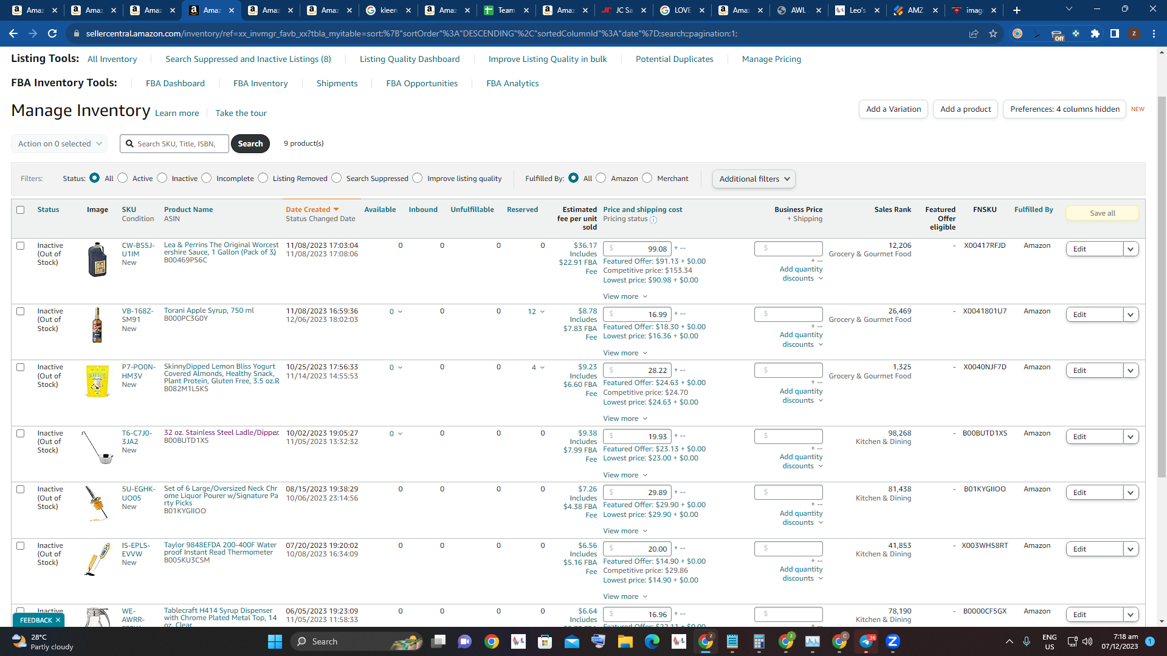Click the 99.08 price field for Lea & Perrins
This screenshot has width=1167, height=656.
[637, 249]
